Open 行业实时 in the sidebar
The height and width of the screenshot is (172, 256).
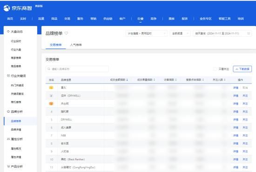click(x=16, y=41)
